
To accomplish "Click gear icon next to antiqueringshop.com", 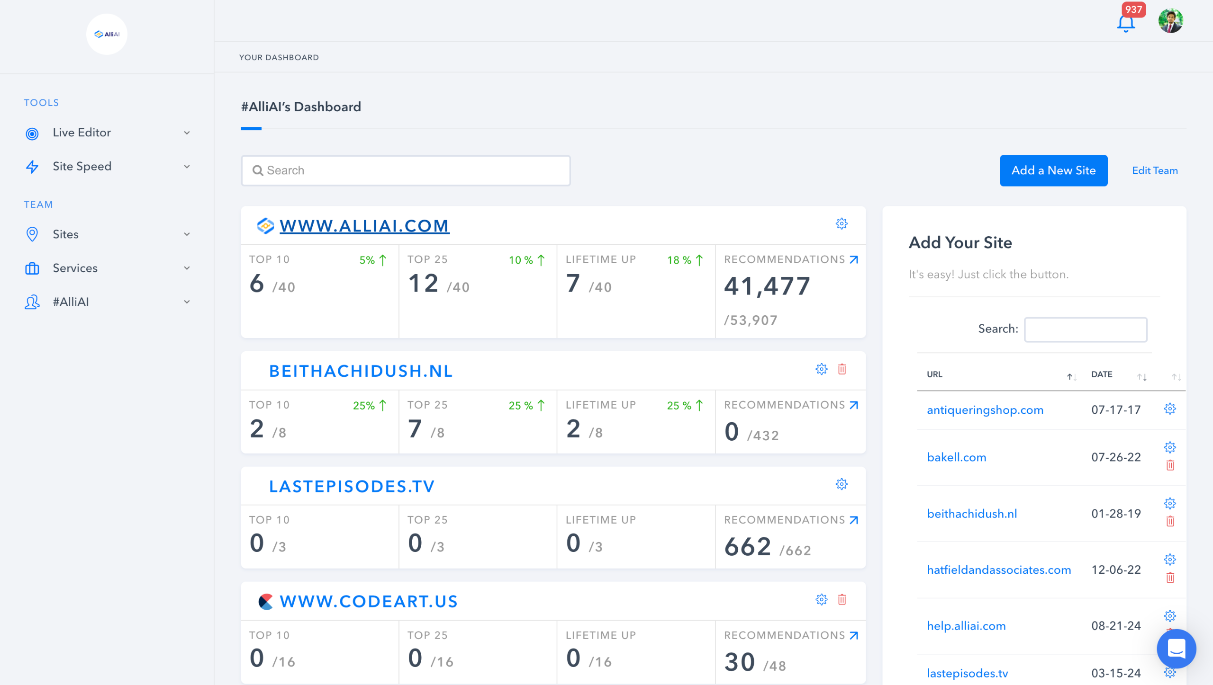I will click(x=1170, y=409).
